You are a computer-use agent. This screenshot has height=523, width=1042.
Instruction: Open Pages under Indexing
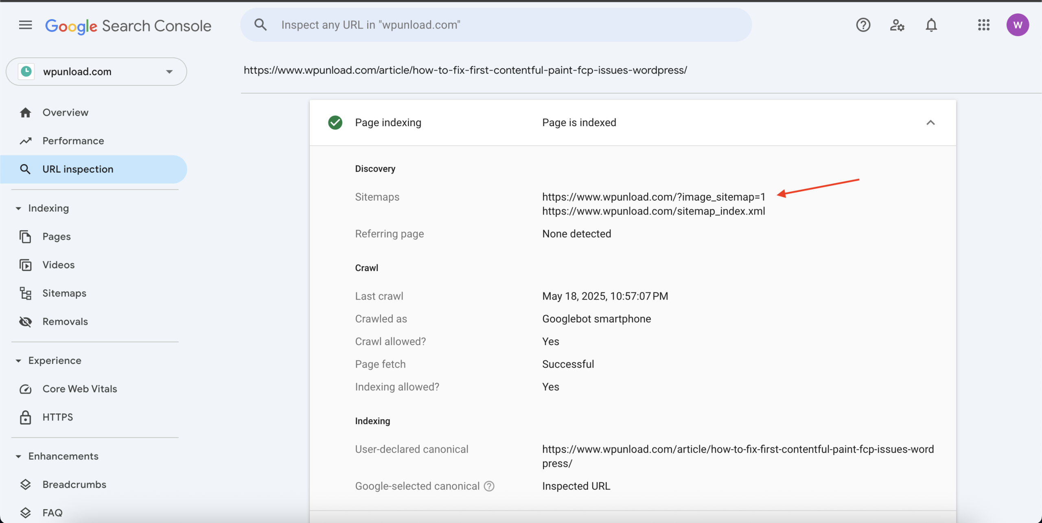[x=94, y=236]
